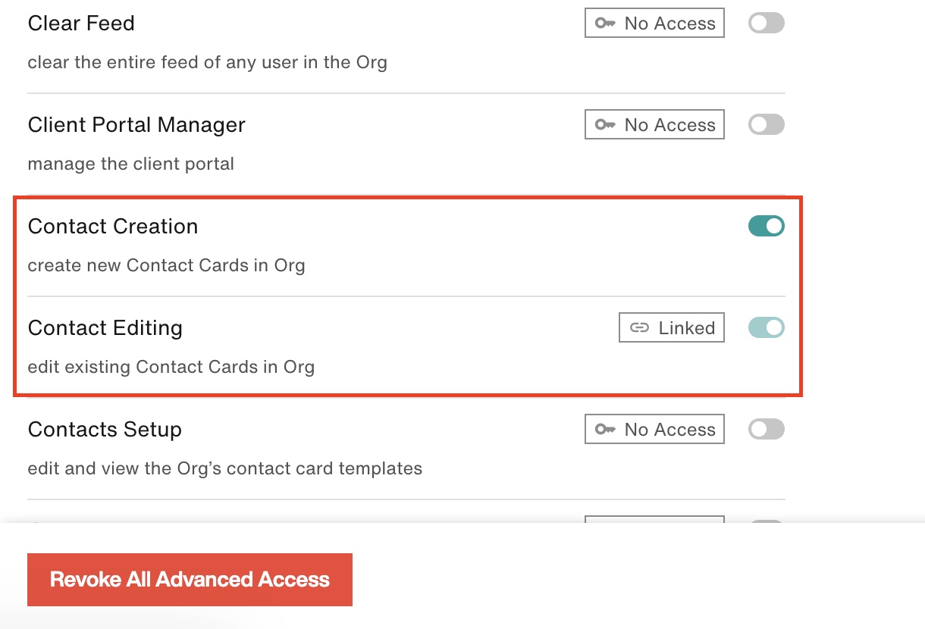Toggle the Contact Editing switch

click(766, 327)
